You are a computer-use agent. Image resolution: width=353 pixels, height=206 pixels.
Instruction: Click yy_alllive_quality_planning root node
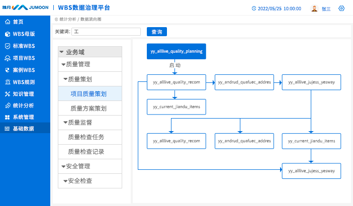[176, 51]
